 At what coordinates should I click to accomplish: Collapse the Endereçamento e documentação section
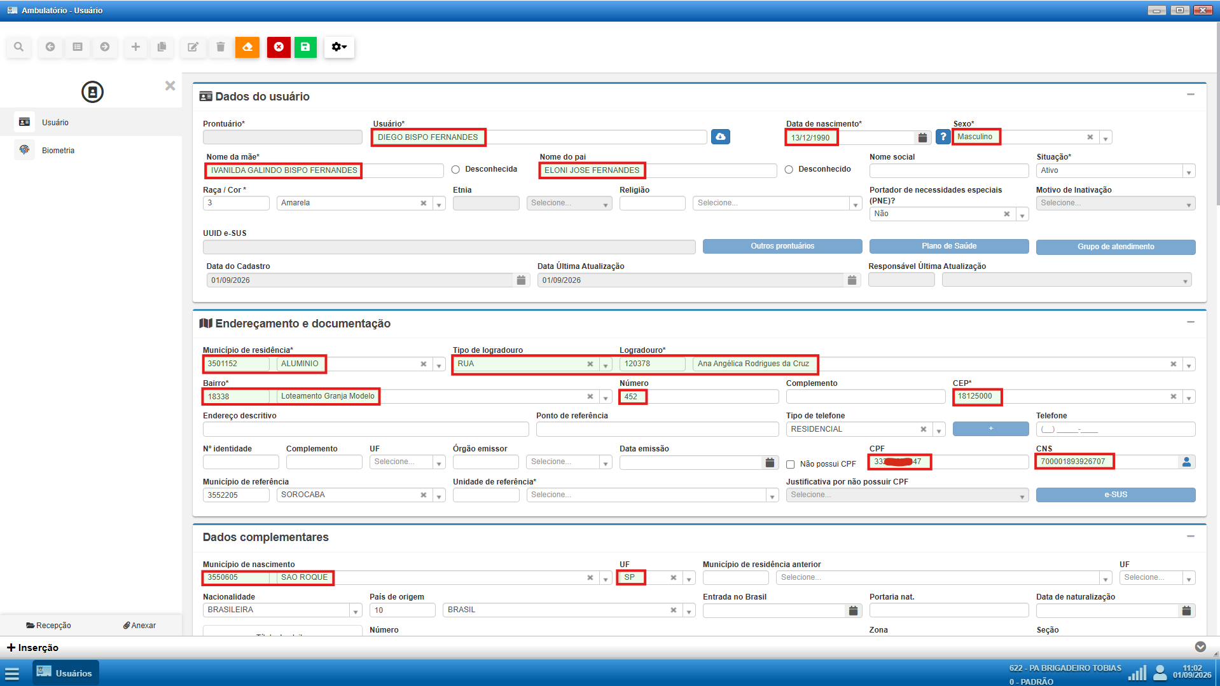[1191, 322]
